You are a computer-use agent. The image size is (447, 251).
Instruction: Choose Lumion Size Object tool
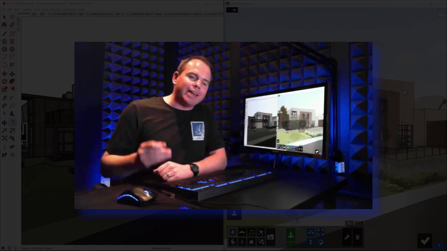321,232
